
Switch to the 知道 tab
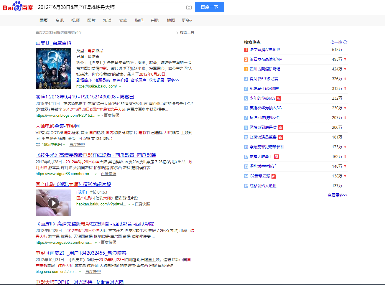pos(107,20)
